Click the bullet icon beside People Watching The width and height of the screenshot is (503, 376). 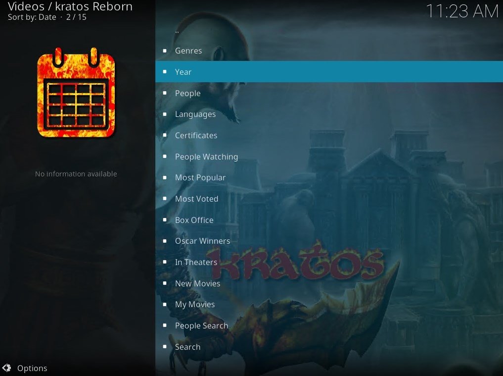(x=165, y=157)
